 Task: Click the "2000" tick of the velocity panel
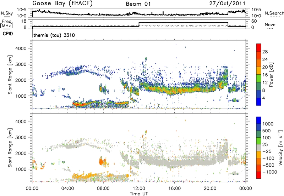coord(21,153)
